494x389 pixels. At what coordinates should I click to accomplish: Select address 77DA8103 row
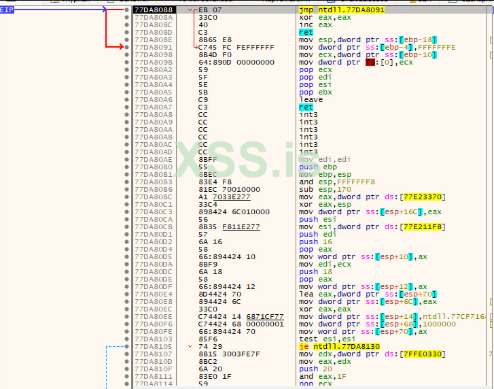pyautogui.click(x=154, y=339)
